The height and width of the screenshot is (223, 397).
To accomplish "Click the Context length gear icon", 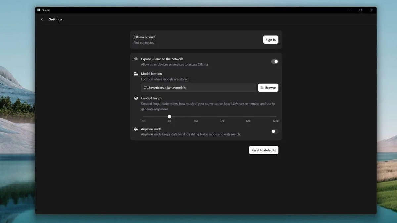I will coord(136,98).
